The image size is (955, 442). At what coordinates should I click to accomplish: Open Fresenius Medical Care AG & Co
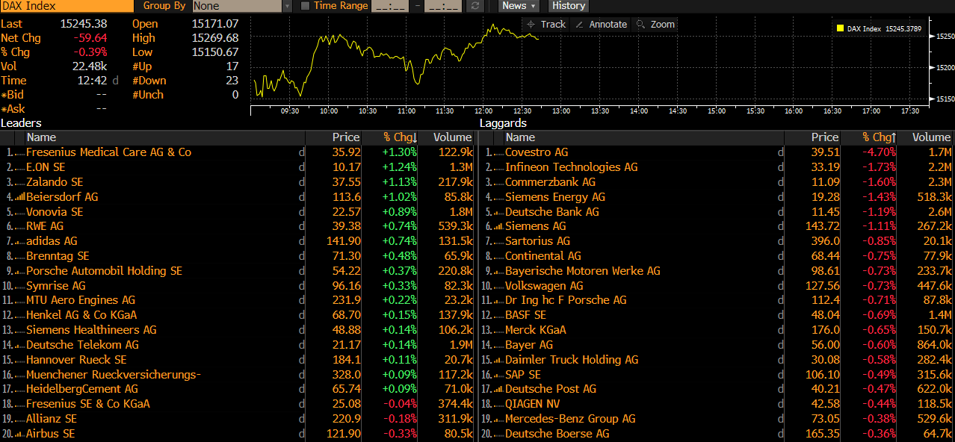(x=108, y=152)
